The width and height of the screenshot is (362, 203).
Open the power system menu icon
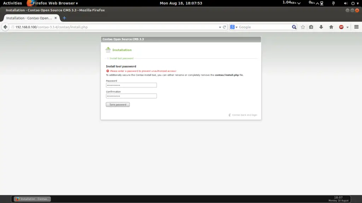point(353,3)
